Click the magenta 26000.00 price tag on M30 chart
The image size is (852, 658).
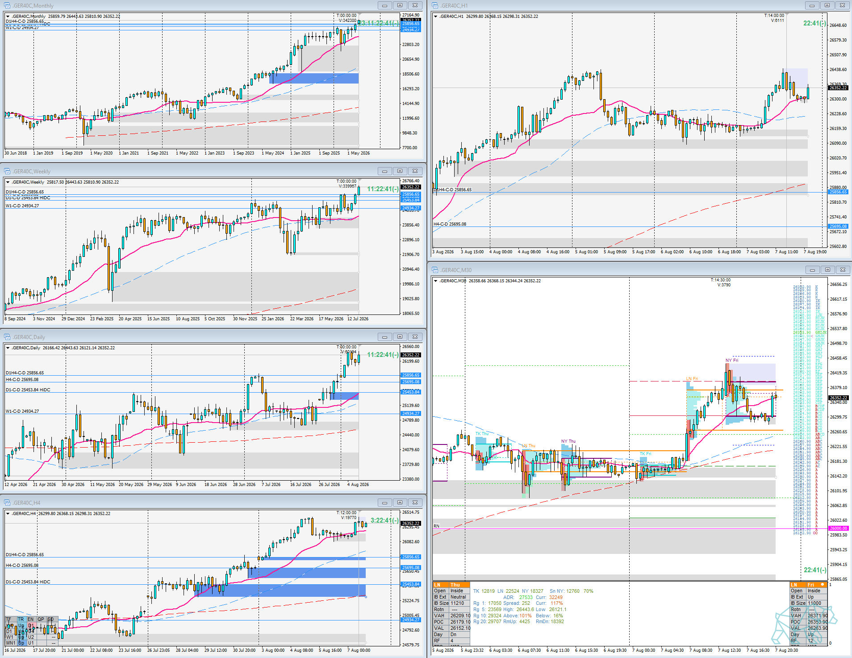tap(838, 528)
